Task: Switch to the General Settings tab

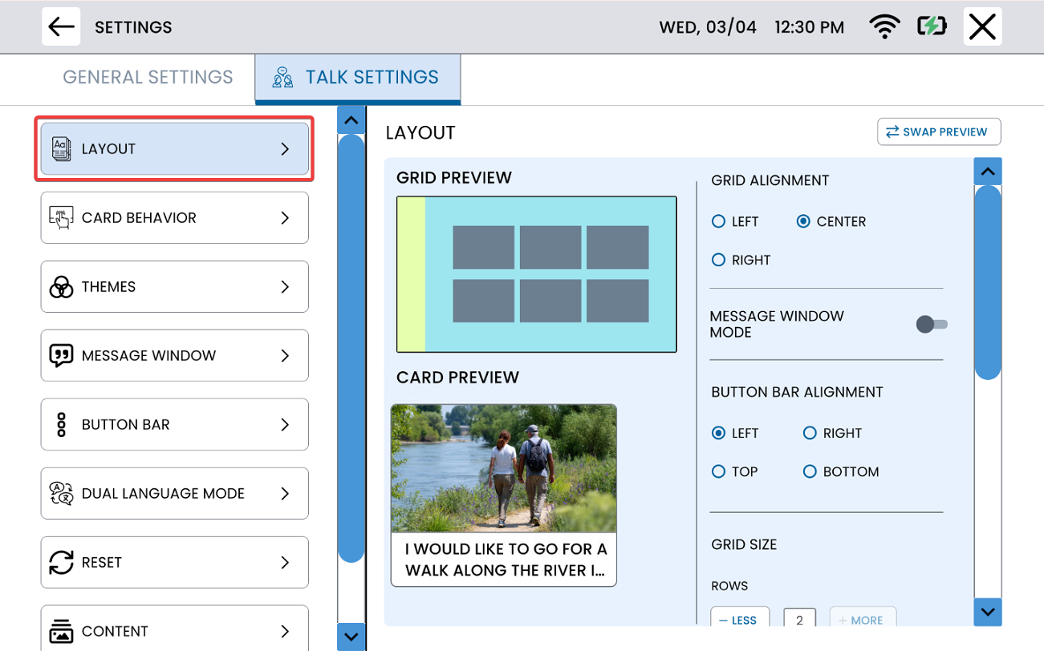Action: pos(148,78)
